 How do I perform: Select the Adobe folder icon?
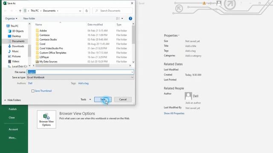point(37,31)
